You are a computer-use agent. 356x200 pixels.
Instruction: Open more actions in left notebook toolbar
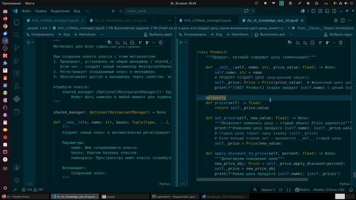[x=102, y=34]
